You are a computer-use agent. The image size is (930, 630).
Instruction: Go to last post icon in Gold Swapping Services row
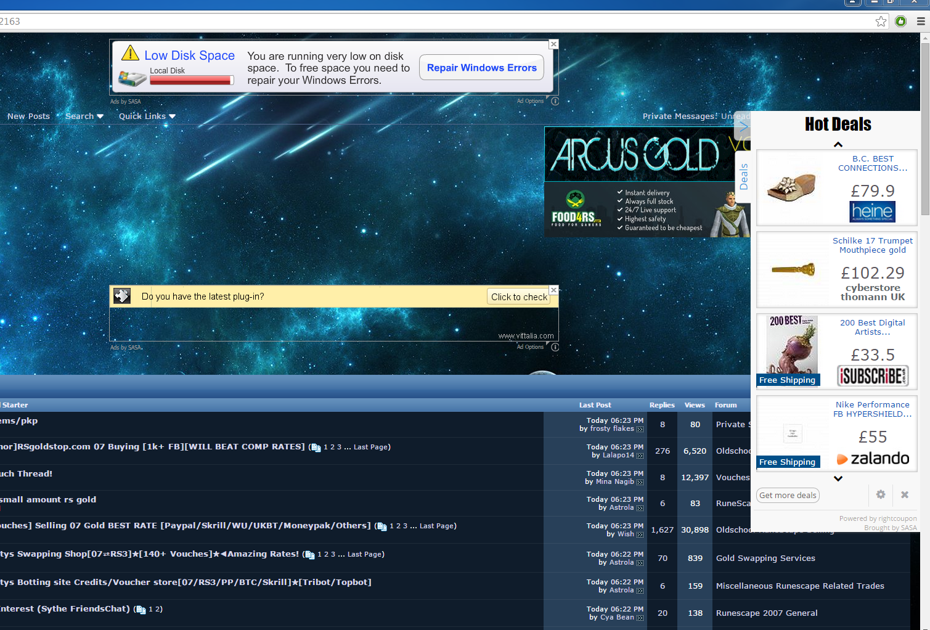(x=640, y=563)
